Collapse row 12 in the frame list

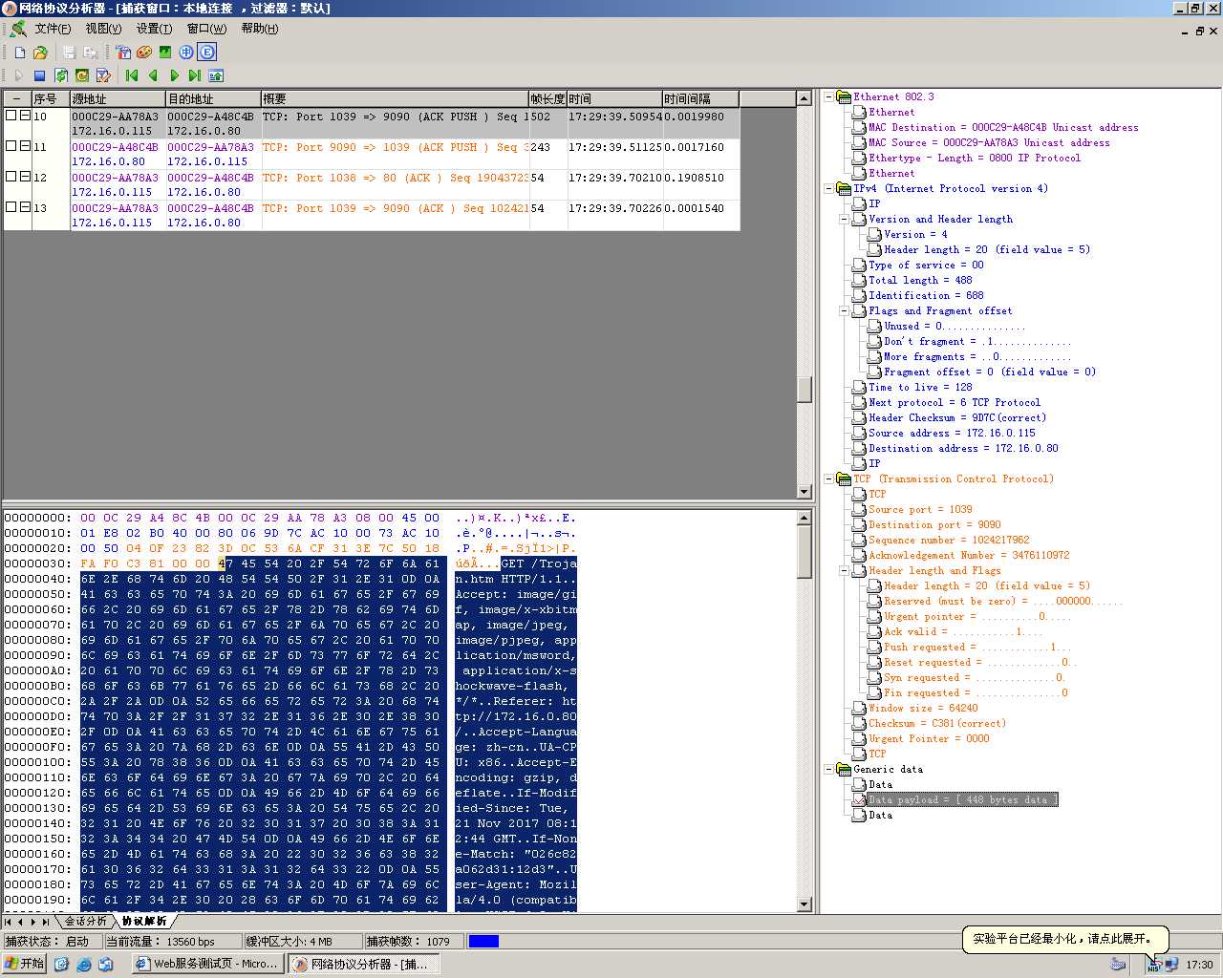point(26,177)
